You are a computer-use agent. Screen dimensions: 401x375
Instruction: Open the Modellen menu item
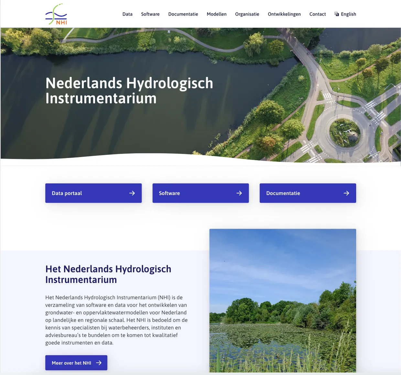(217, 14)
